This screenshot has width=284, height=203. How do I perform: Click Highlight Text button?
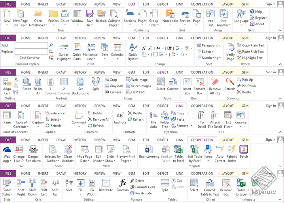tap(250, 58)
